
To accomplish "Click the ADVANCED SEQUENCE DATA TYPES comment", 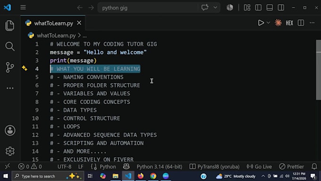I will (103, 135).
